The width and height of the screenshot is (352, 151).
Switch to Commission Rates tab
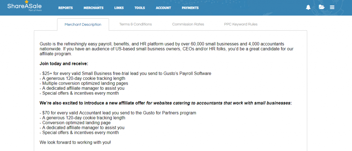click(188, 24)
